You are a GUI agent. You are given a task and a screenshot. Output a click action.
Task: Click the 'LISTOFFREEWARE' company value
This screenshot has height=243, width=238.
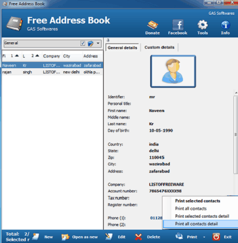[x=167, y=184]
